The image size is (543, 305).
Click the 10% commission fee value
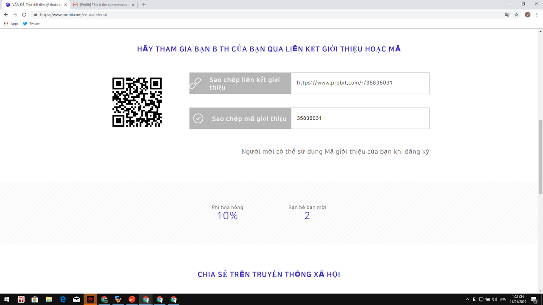(227, 216)
